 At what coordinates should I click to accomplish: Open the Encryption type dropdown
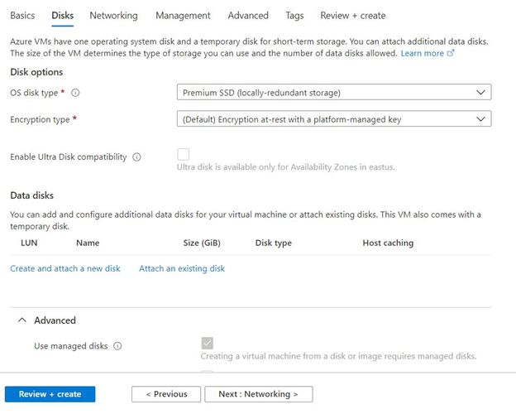click(334, 119)
